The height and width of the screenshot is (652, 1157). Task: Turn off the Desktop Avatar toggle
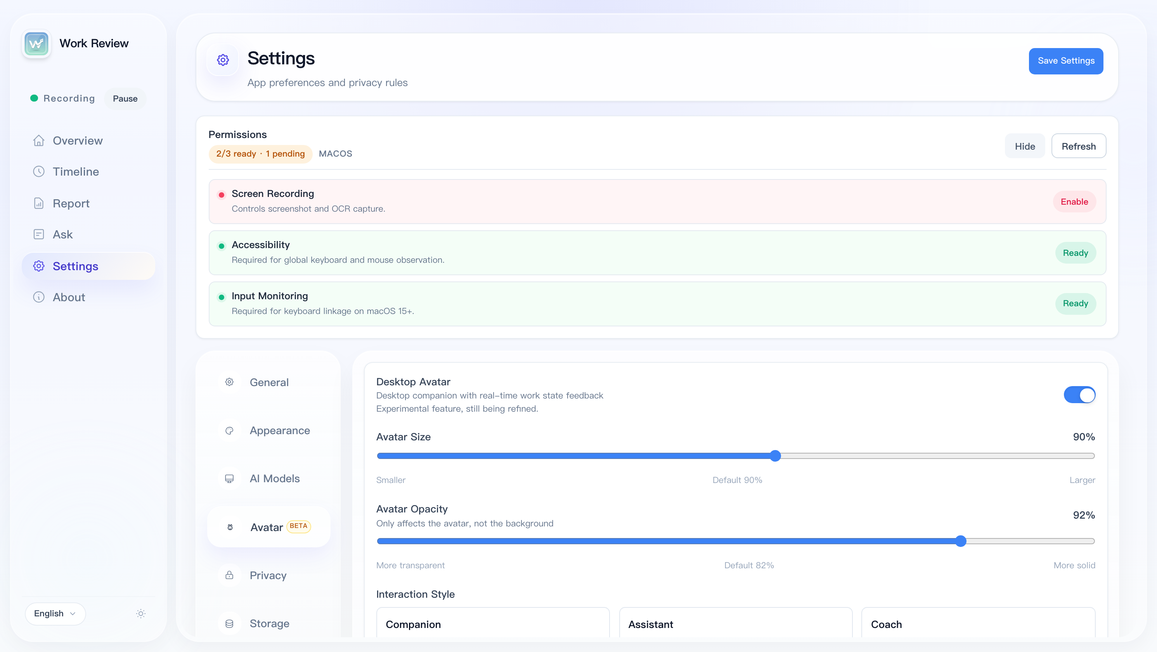pos(1079,395)
